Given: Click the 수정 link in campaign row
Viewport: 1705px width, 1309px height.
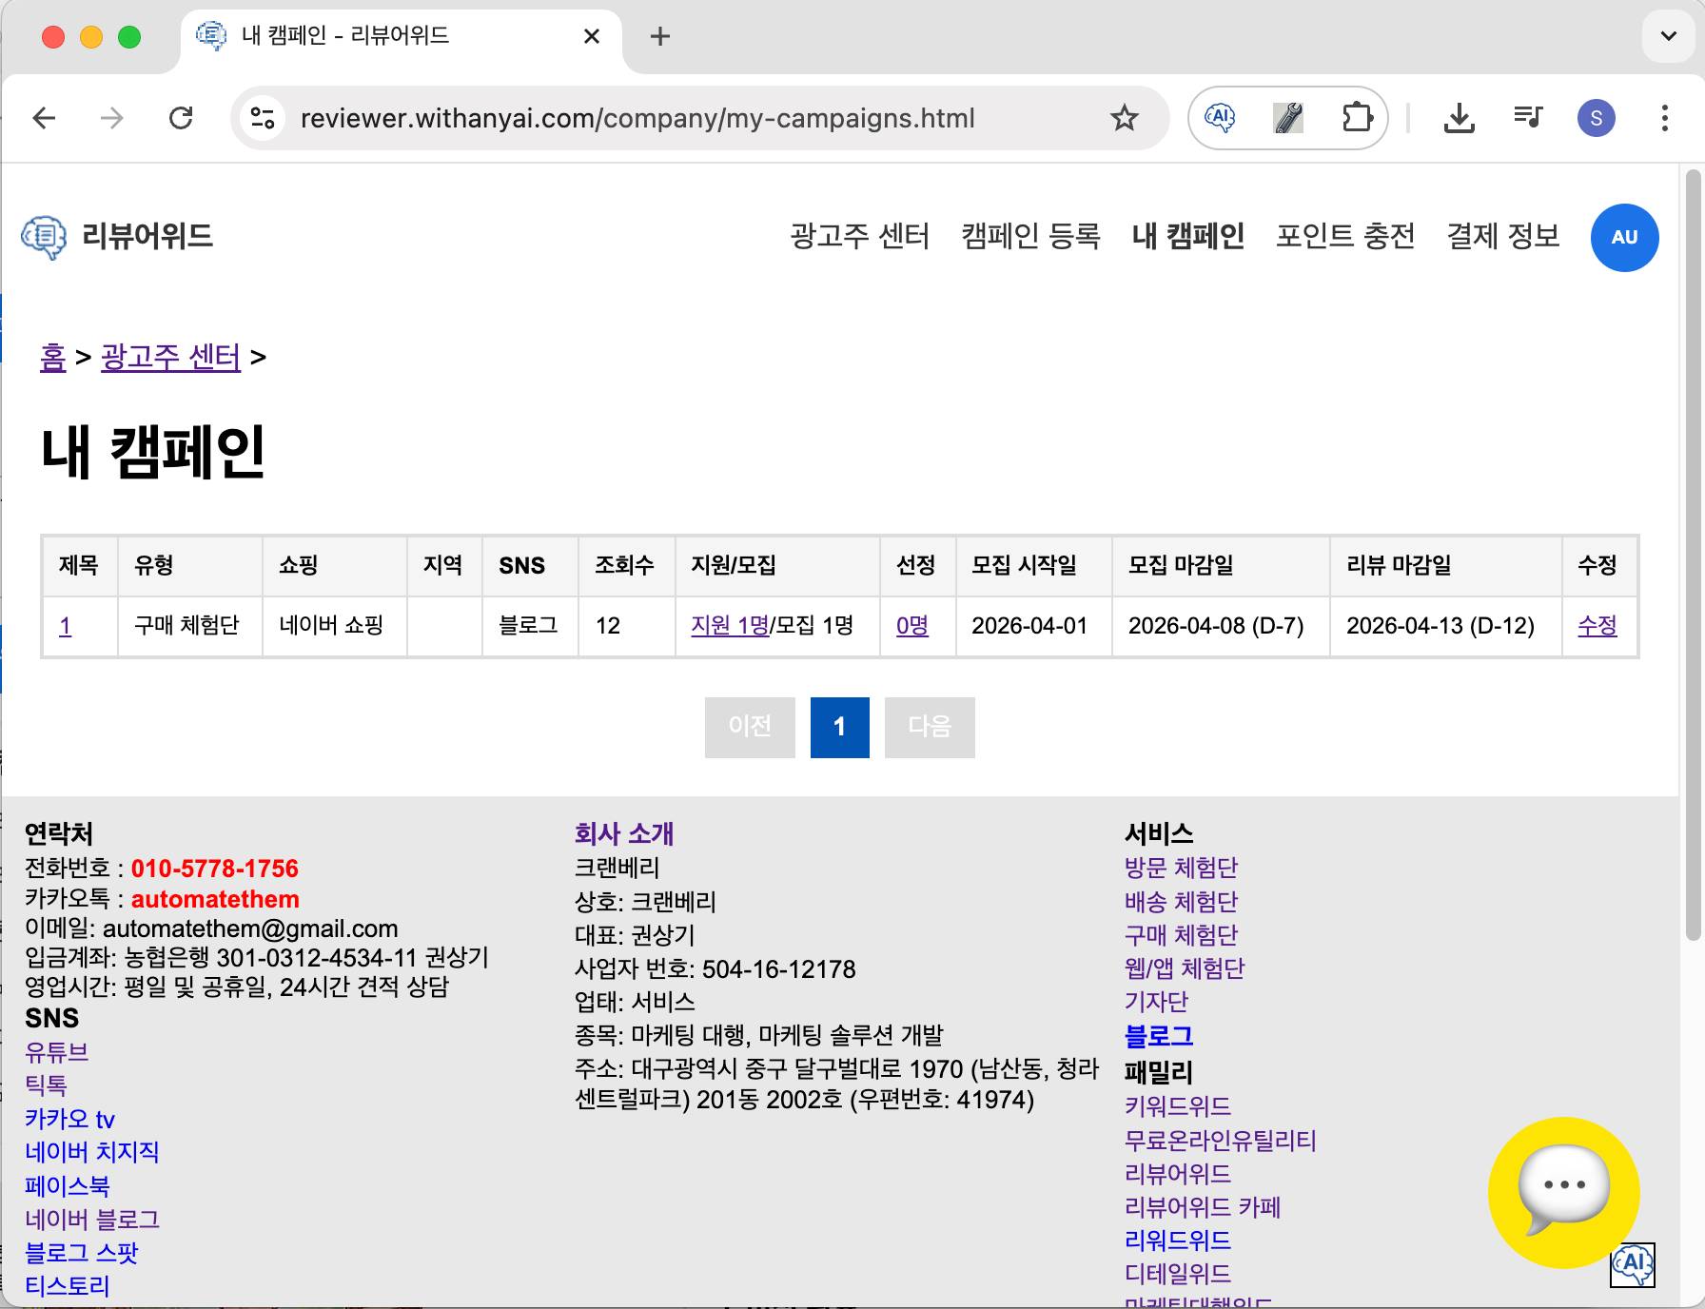Looking at the screenshot, I should 1597,626.
